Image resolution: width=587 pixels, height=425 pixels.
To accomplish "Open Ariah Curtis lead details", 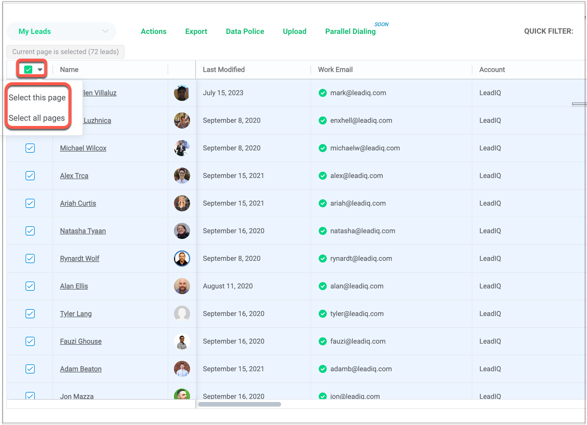I will 78,203.
